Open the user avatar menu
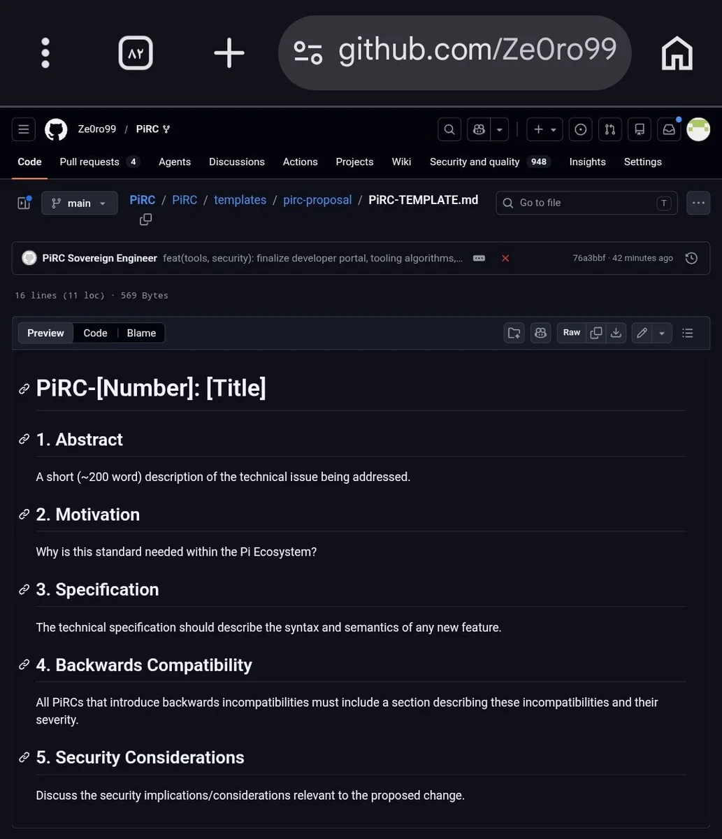Viewport: 722px width, 839px height. 698,129
